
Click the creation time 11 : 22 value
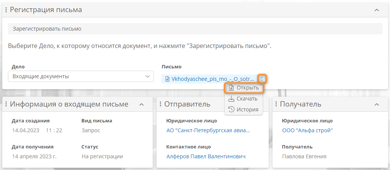pyautogui.click(x=54, y=130)
